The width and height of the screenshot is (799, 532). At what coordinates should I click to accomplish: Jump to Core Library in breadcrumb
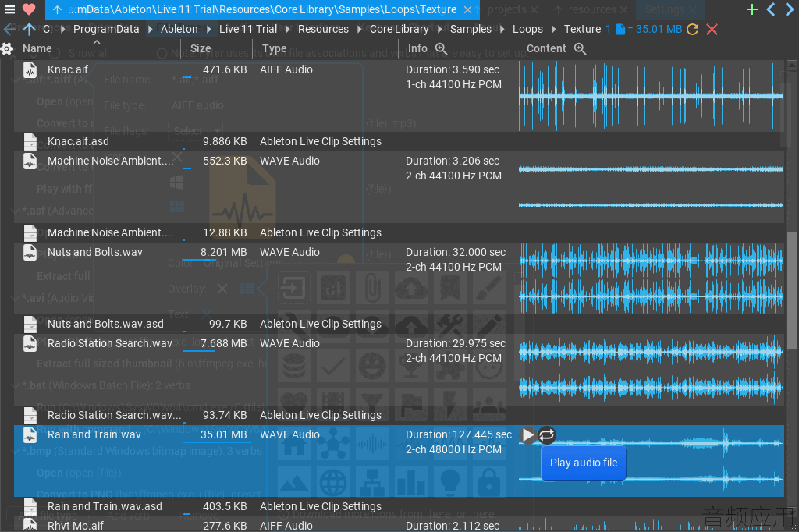(399, 29)
